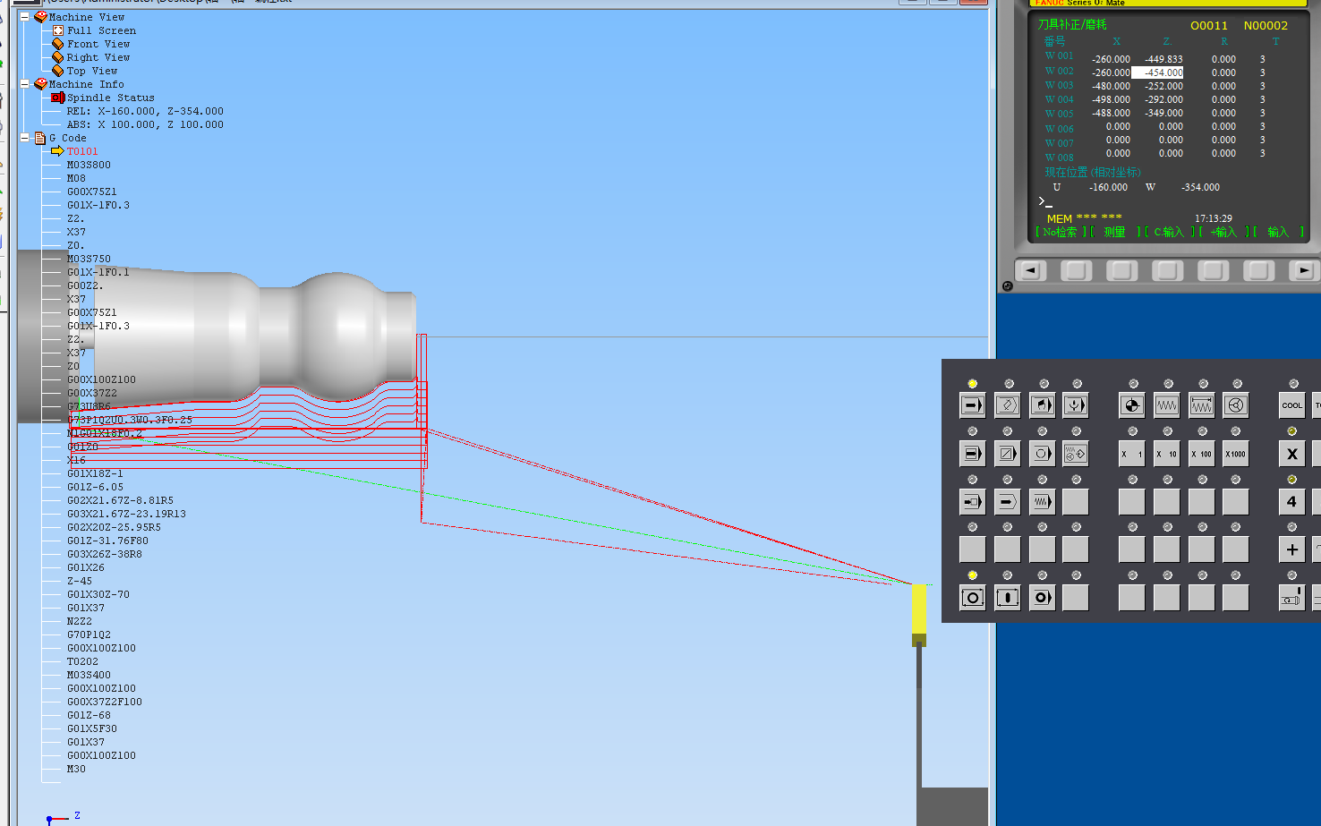The height and width of the screenshot is (826, 1321).
Task: Set increment to X 1
Action: click(x=1132, y=454)
